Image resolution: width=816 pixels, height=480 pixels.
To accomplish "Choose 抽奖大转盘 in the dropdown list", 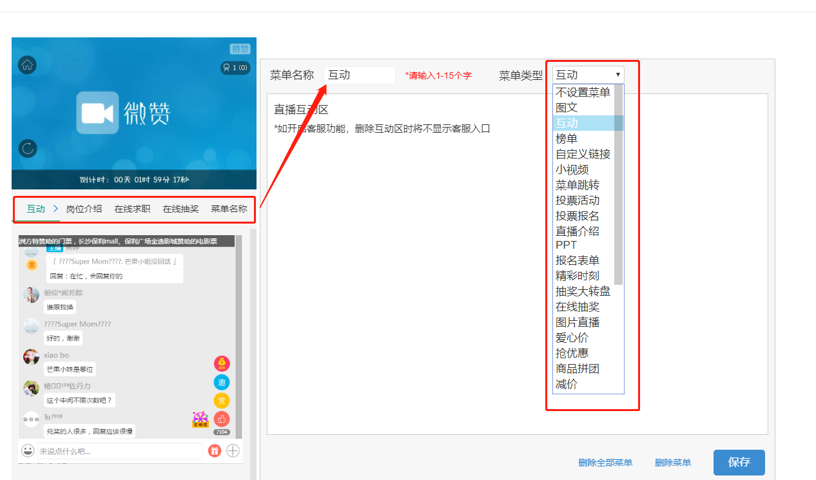I will click(583, 291).
